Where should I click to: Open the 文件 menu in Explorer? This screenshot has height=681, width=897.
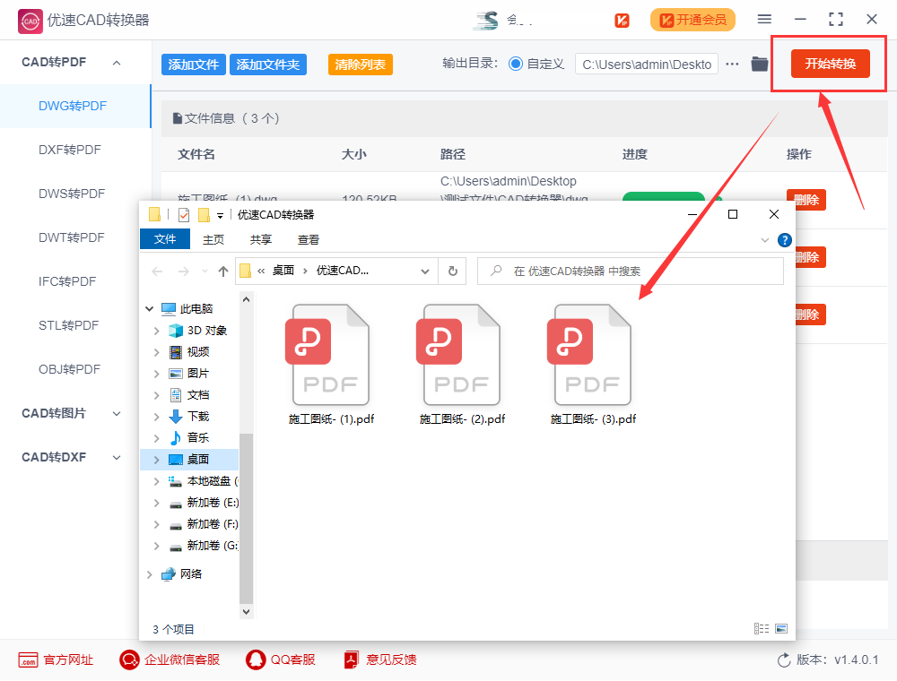[x=165, y=239]
